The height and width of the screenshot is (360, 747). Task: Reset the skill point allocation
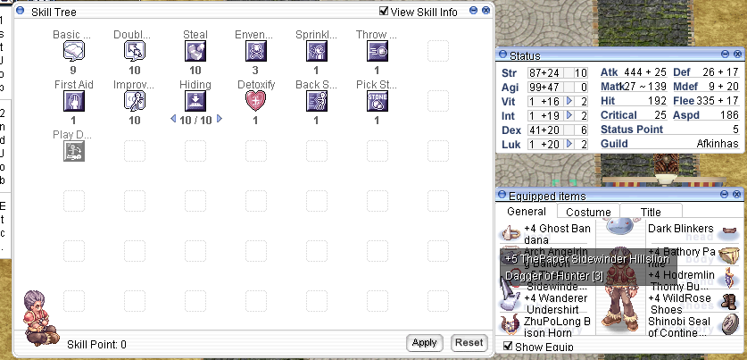point(469,342)
